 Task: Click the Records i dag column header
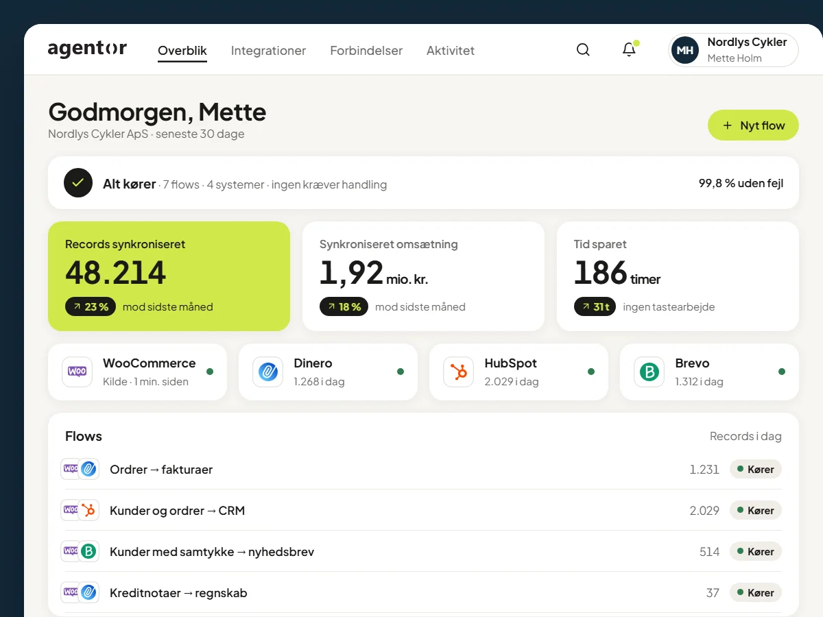click(746, 436)
